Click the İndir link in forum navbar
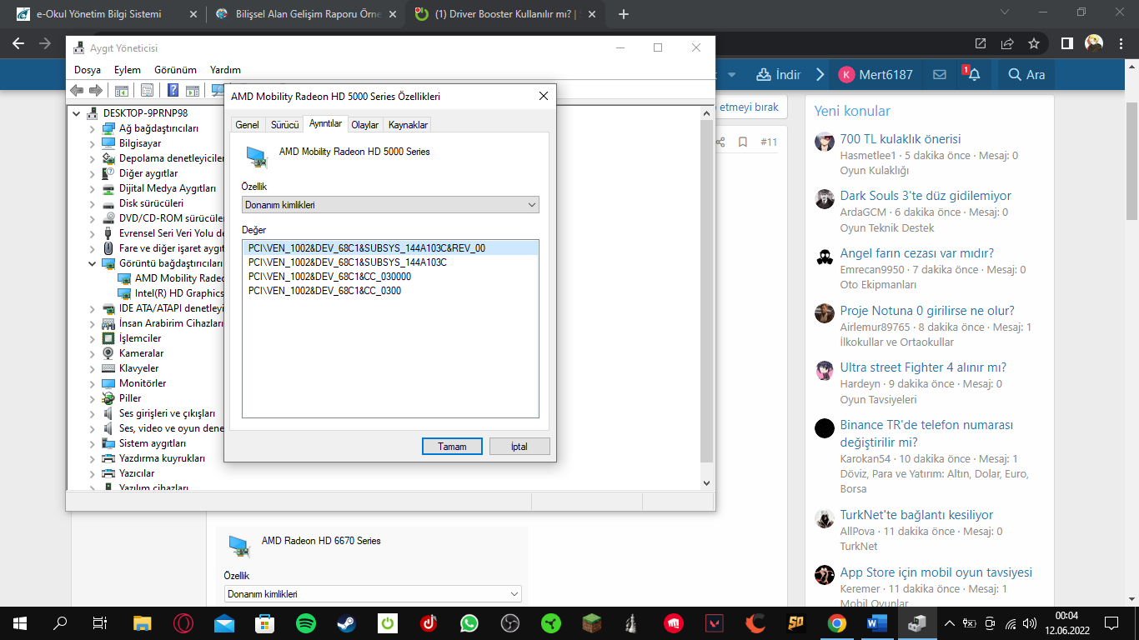This screenshot has height=640, width=1139. (778, 74)
